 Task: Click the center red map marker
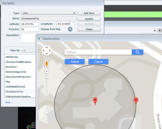click(95, 101)
